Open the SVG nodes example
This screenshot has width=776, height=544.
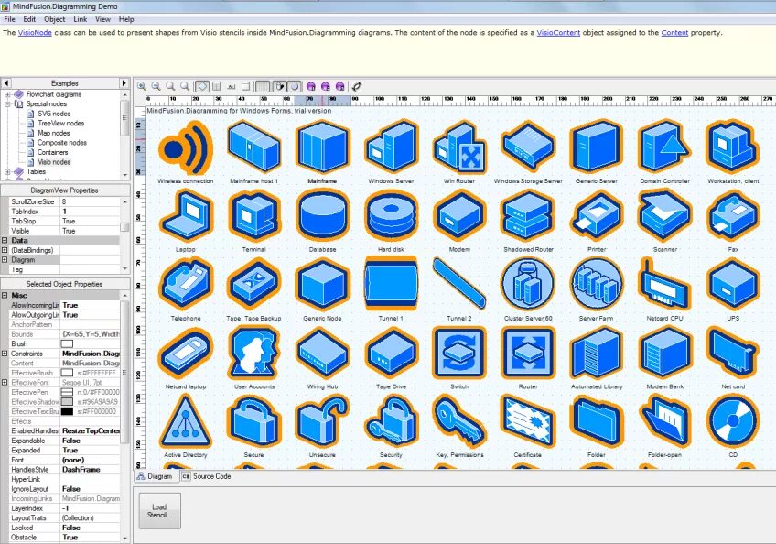(x=54, y=114)
